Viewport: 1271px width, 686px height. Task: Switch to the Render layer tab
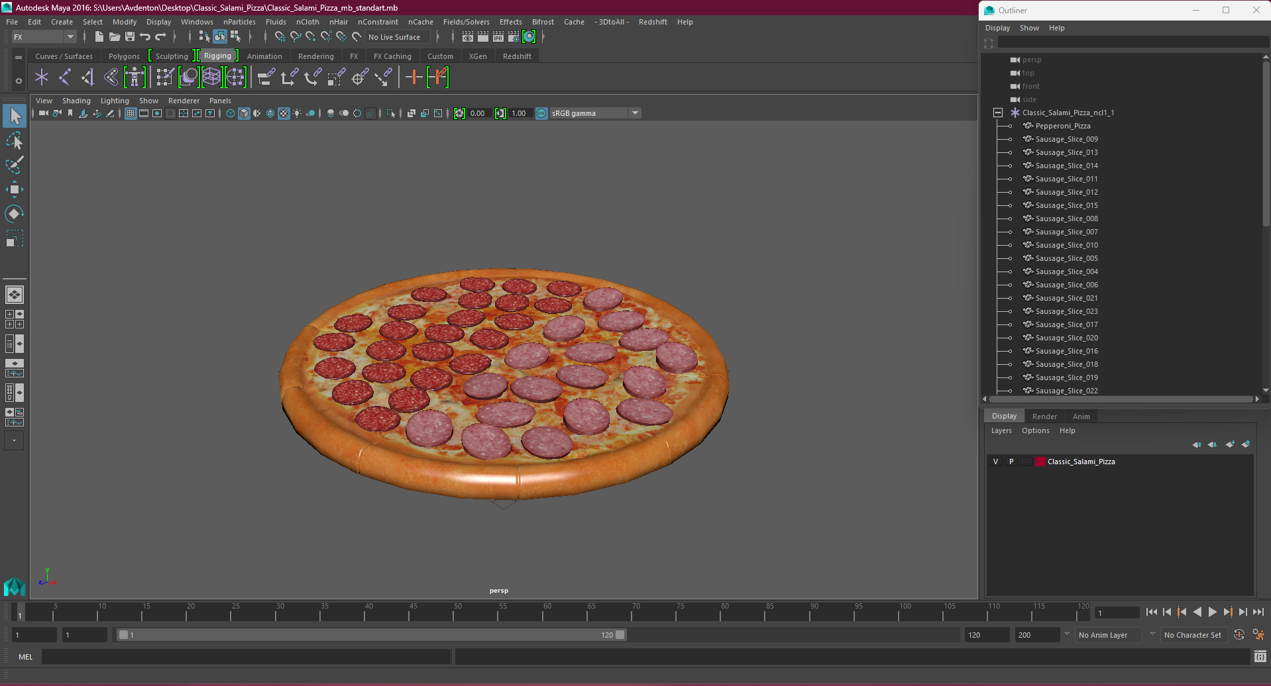point(1044,416)
